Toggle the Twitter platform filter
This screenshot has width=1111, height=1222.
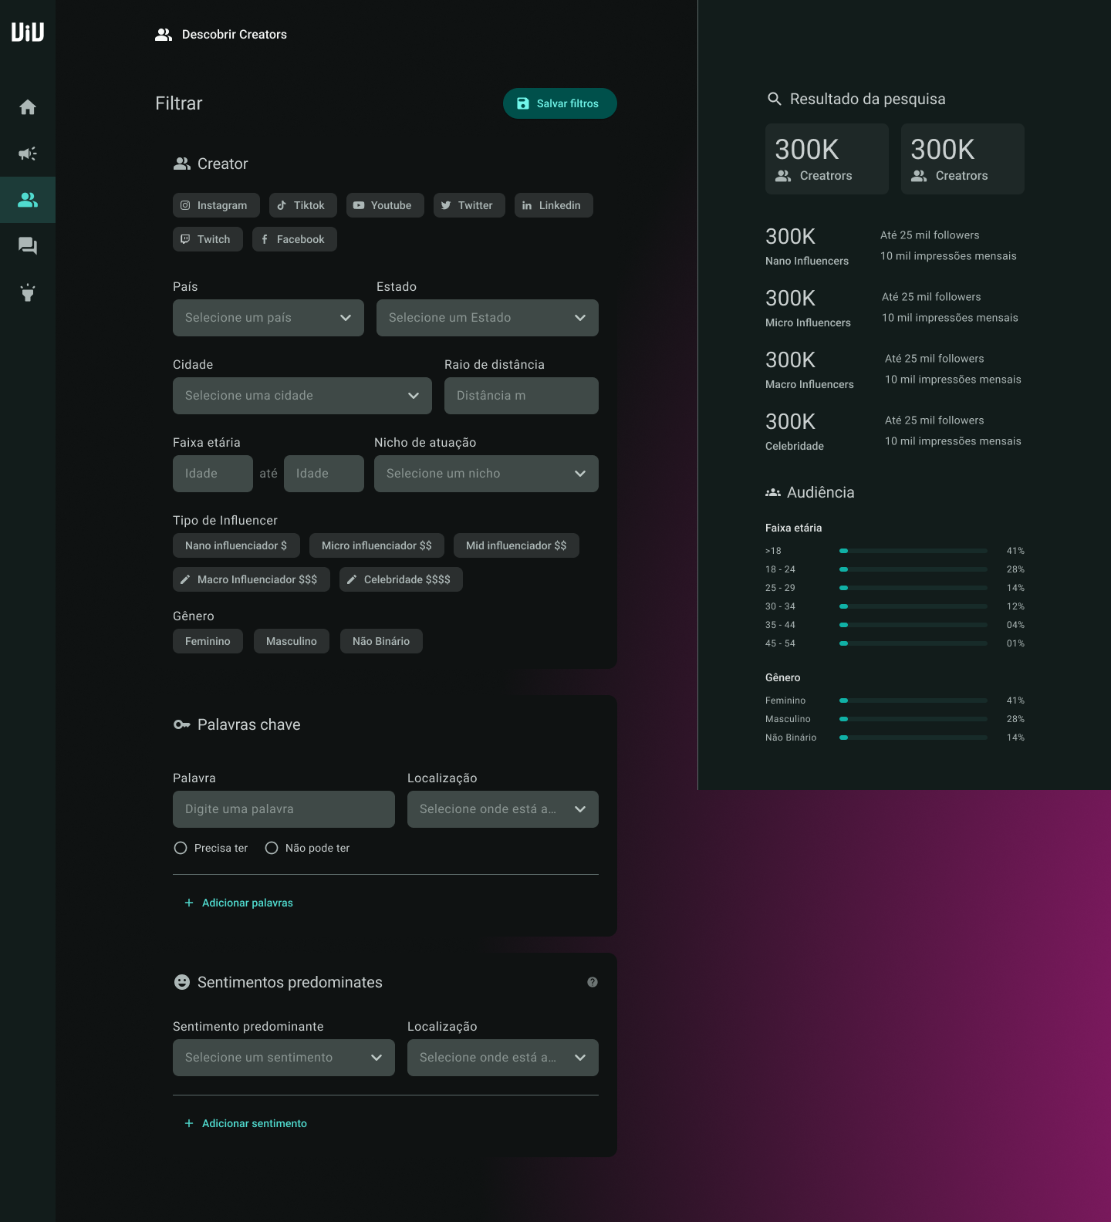[x=469, y=205]
